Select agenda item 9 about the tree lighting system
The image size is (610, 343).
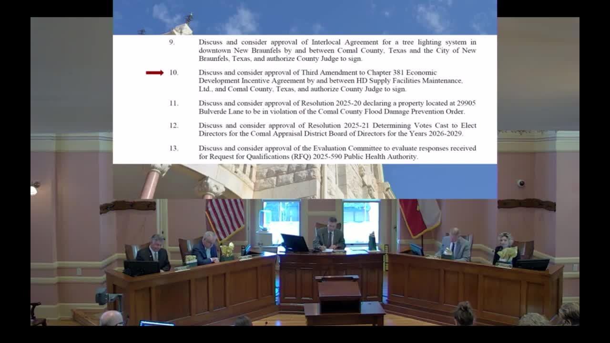334,49
